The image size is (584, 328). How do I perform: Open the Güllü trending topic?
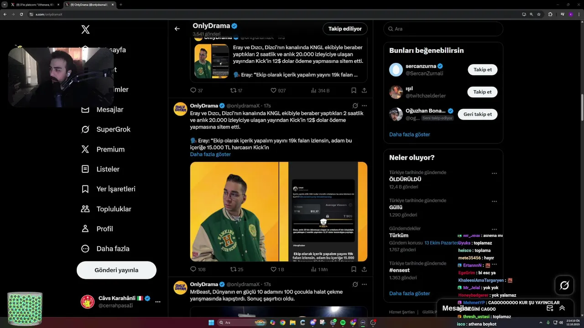pos(396,207)
